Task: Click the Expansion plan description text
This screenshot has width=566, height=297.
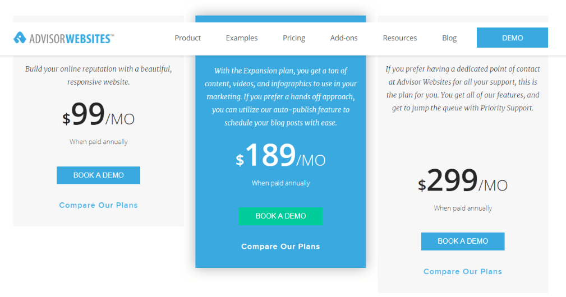Action: coord(280,96)
